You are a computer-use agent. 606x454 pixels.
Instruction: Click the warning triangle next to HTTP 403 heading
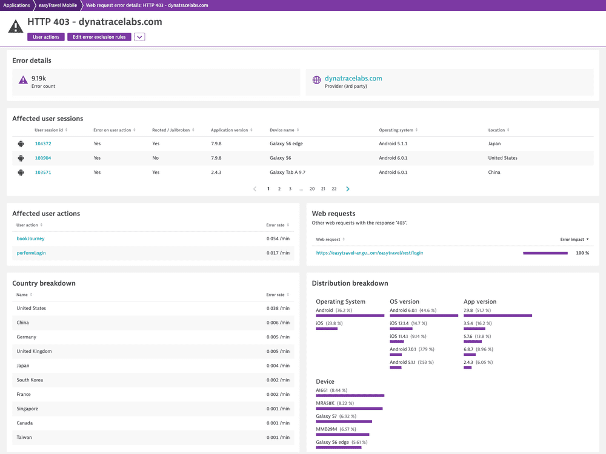[x=15, y=25]
